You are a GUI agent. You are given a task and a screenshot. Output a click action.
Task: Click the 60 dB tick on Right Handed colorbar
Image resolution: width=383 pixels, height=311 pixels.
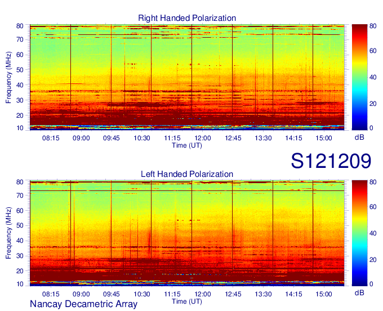373,51
